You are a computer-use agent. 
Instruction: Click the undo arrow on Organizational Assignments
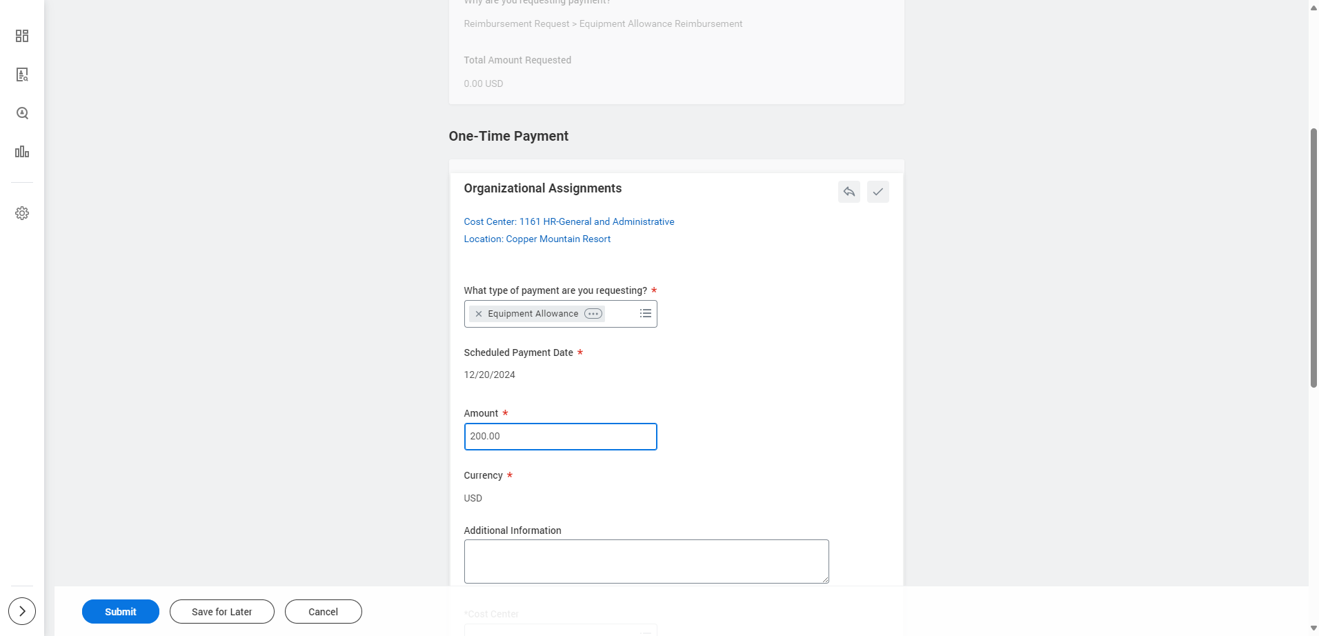coord(849,192)
